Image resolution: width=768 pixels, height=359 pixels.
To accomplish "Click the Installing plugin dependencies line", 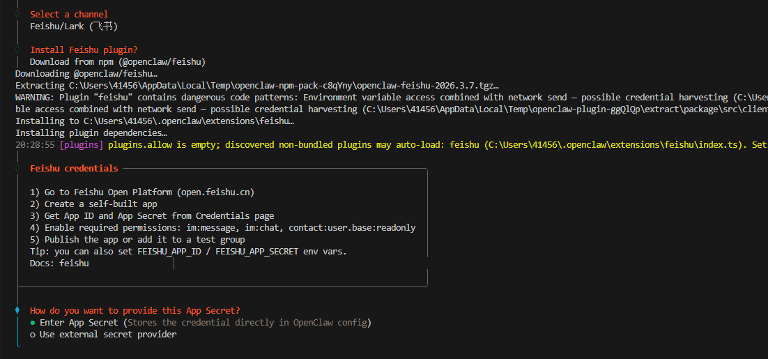I will (91, 132).
